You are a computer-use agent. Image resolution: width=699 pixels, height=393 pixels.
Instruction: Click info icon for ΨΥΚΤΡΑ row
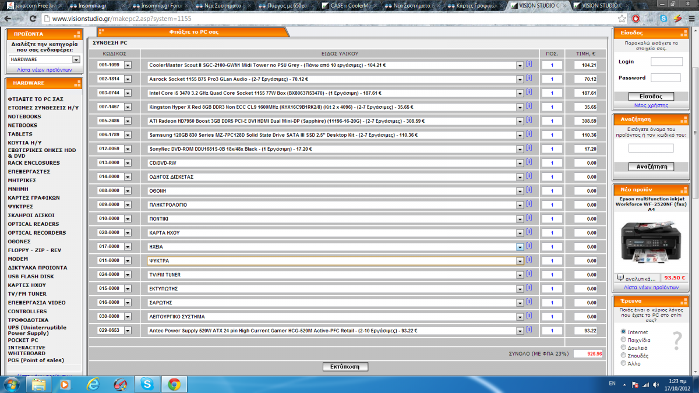coord(529,260)
